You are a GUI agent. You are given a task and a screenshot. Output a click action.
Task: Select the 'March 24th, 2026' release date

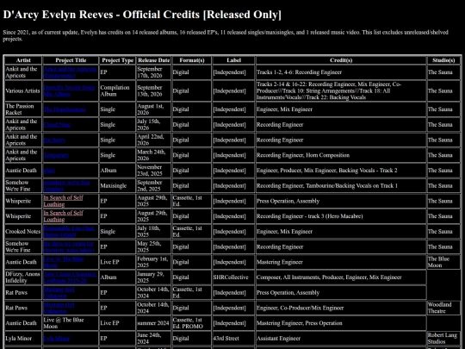[153, 155]
